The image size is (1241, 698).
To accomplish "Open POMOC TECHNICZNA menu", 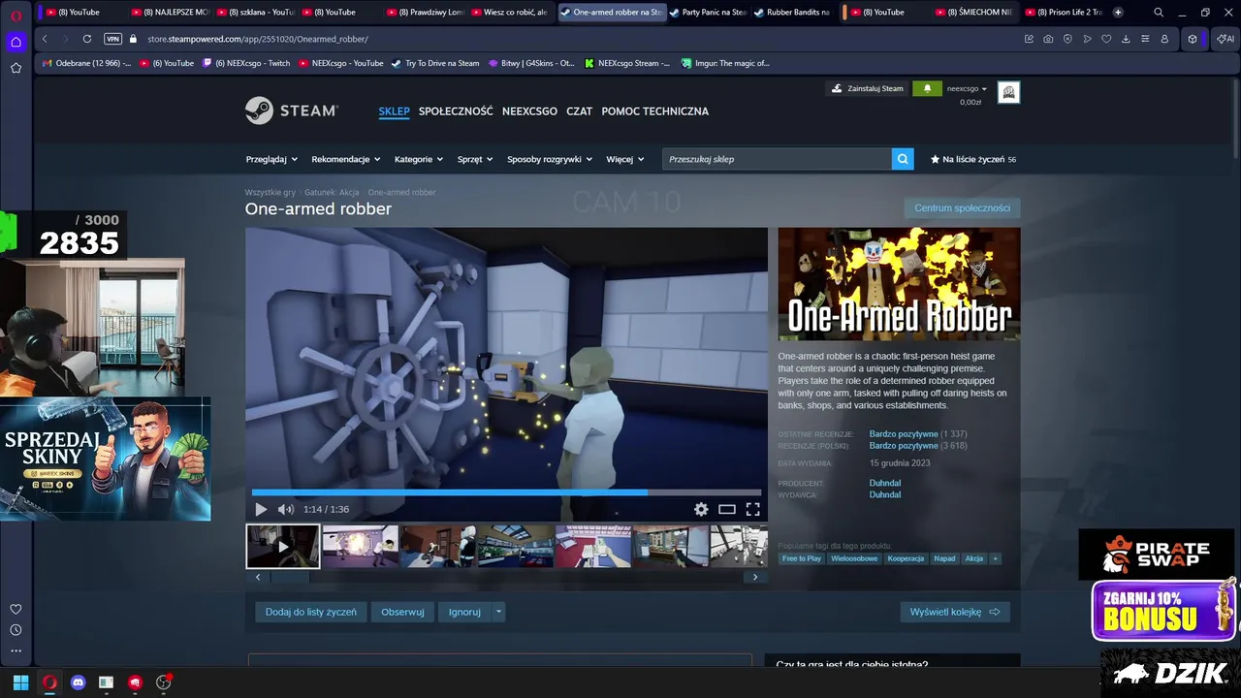I will [654, 111].
